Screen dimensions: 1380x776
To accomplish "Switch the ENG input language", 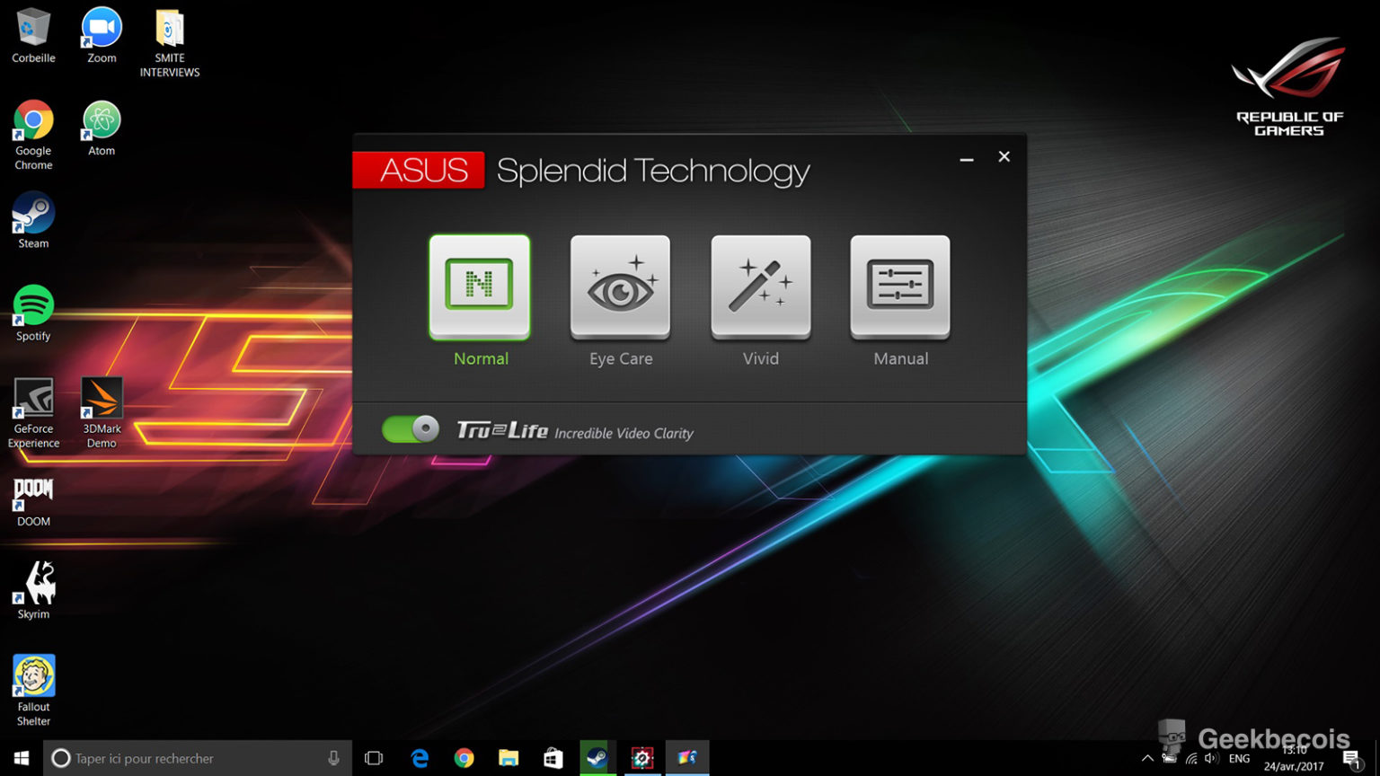I will 1239,759.
